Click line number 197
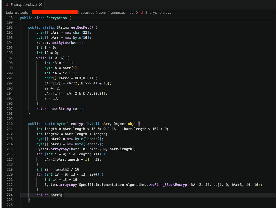278x209 pixels. (10, 58)
